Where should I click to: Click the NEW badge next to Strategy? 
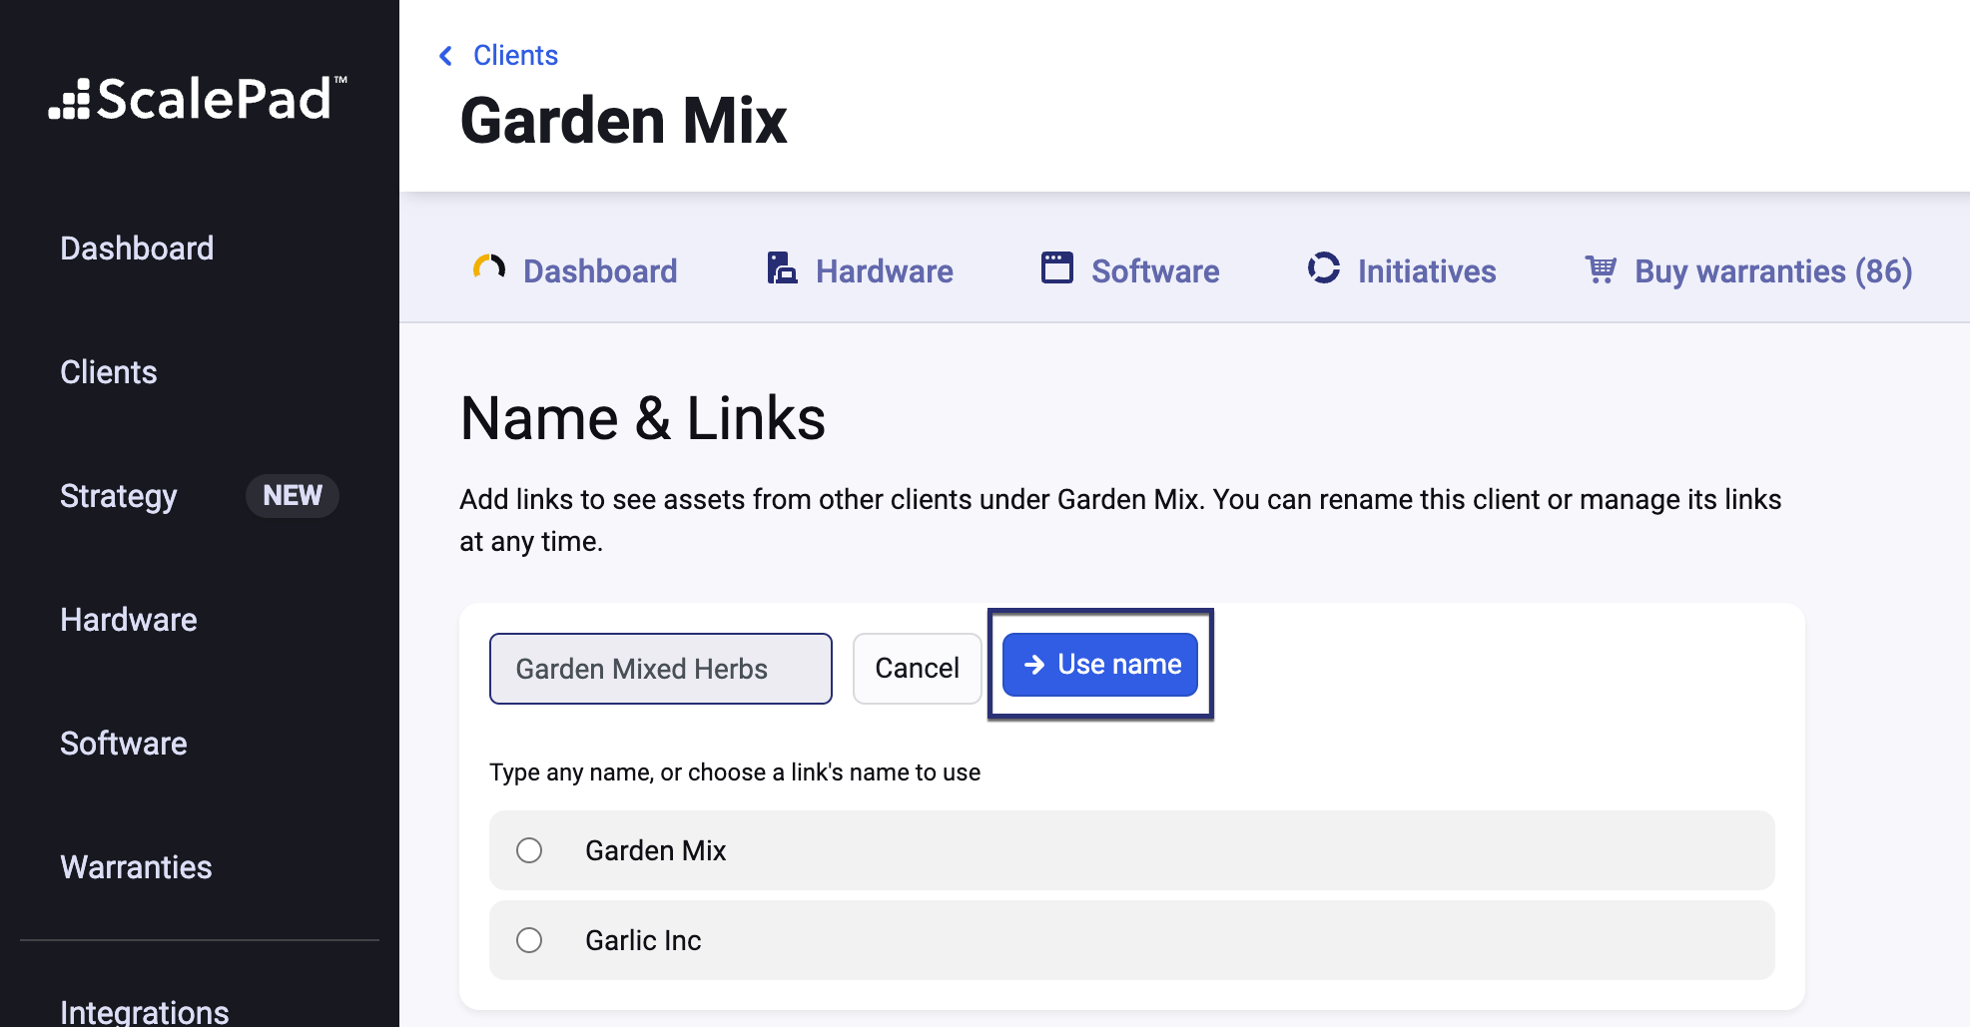[x=293, y=496]
